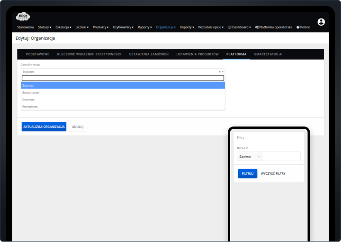
Task: Click the Andon Cloud logo
Action: point(23,17)
